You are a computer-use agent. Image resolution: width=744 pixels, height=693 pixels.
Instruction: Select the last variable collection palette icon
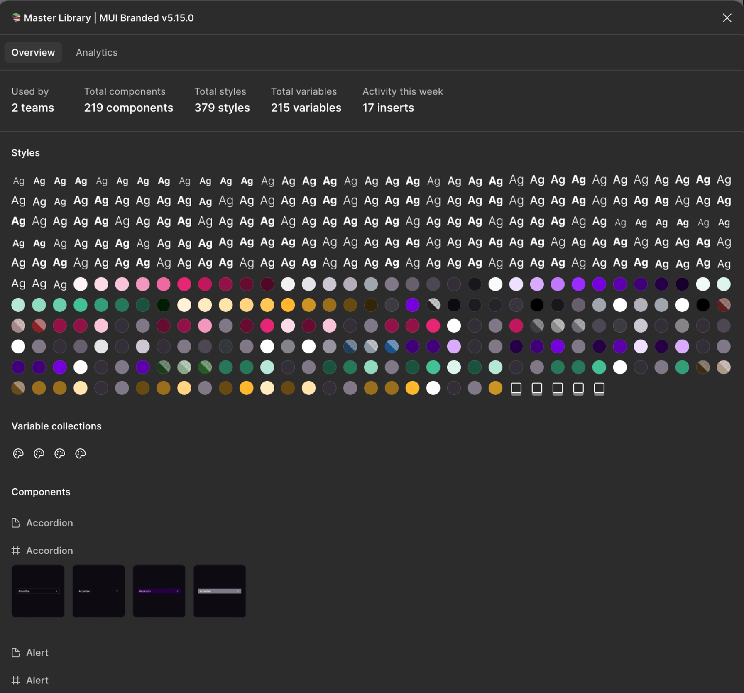[x=81, y=453]
